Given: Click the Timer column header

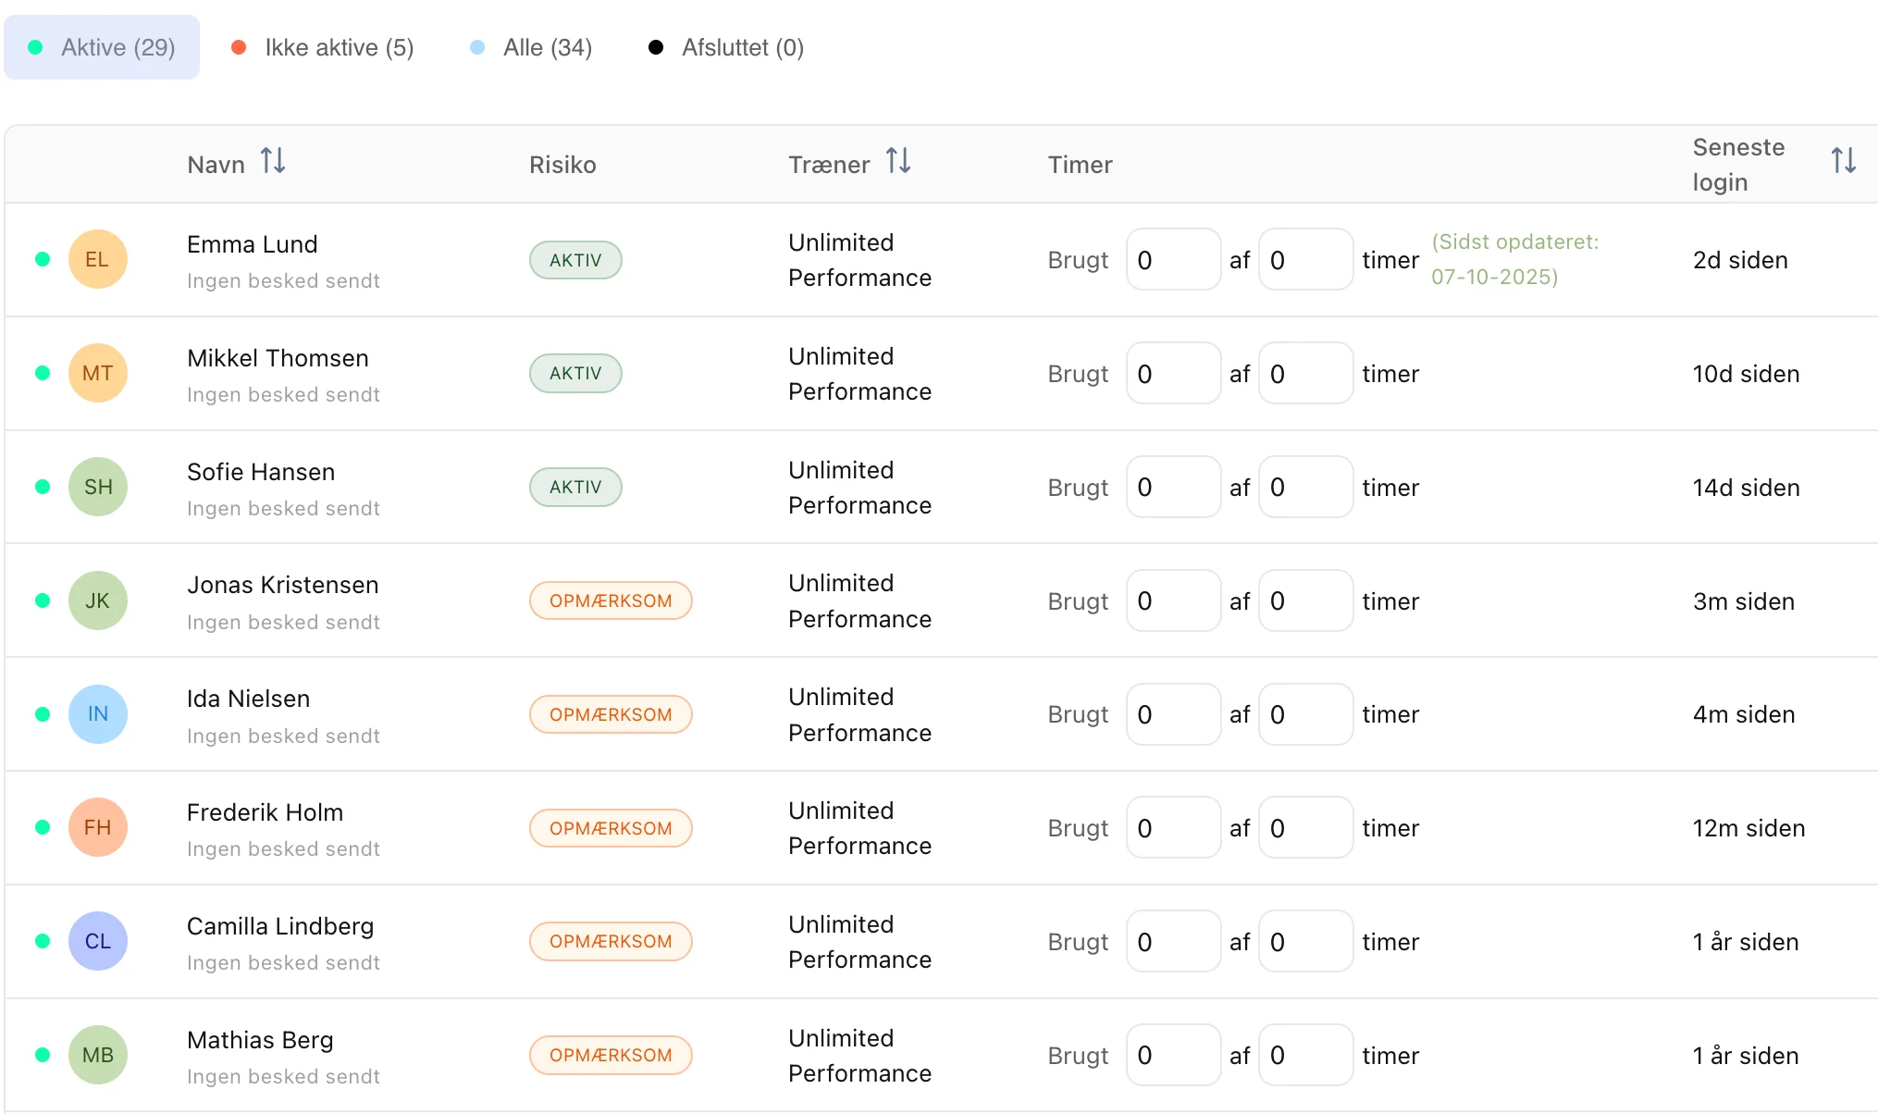Looking at the screenshot, I should tap(1080, 165).
